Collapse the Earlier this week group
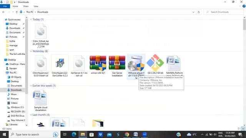 point(31,86)
